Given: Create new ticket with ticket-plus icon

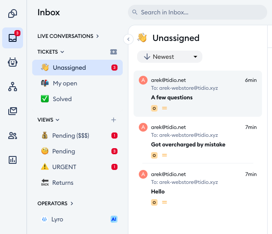Looking at the screenshot, I should point(114,52).
